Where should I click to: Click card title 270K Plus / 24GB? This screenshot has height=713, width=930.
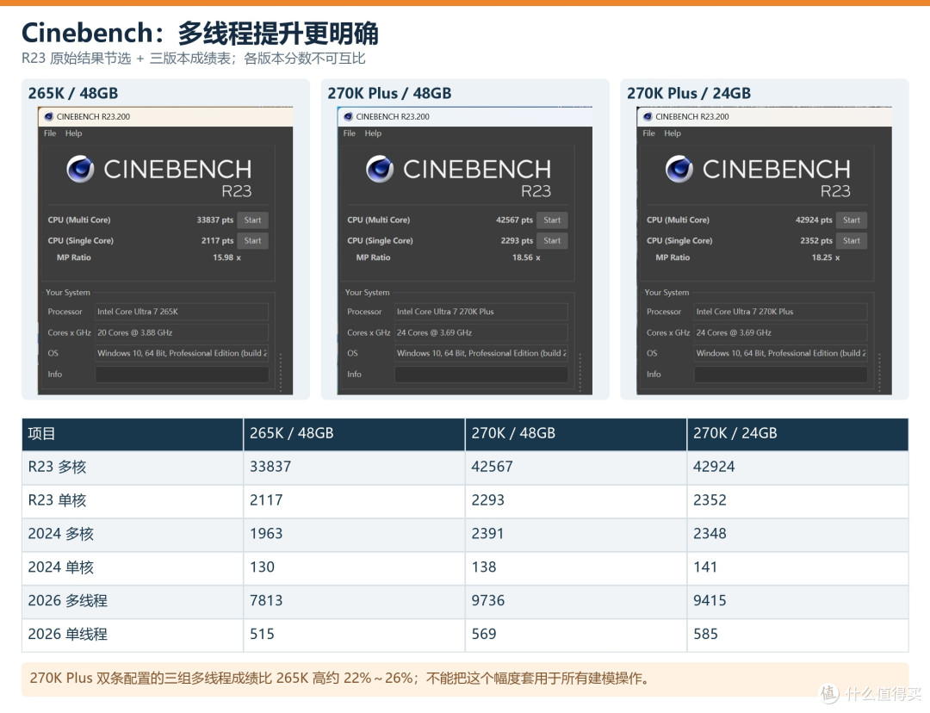(689, 93)
